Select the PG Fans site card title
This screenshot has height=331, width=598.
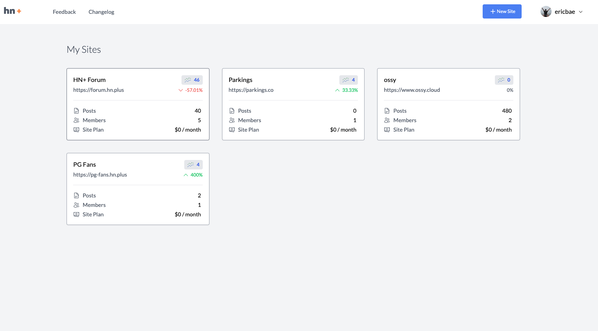[x=85, y=165]
